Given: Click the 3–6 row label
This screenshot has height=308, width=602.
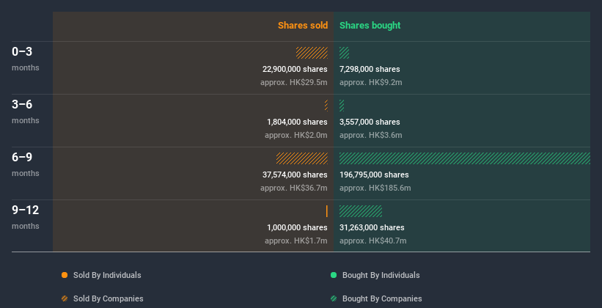Looking at the screenshot, I should [22, 104].
